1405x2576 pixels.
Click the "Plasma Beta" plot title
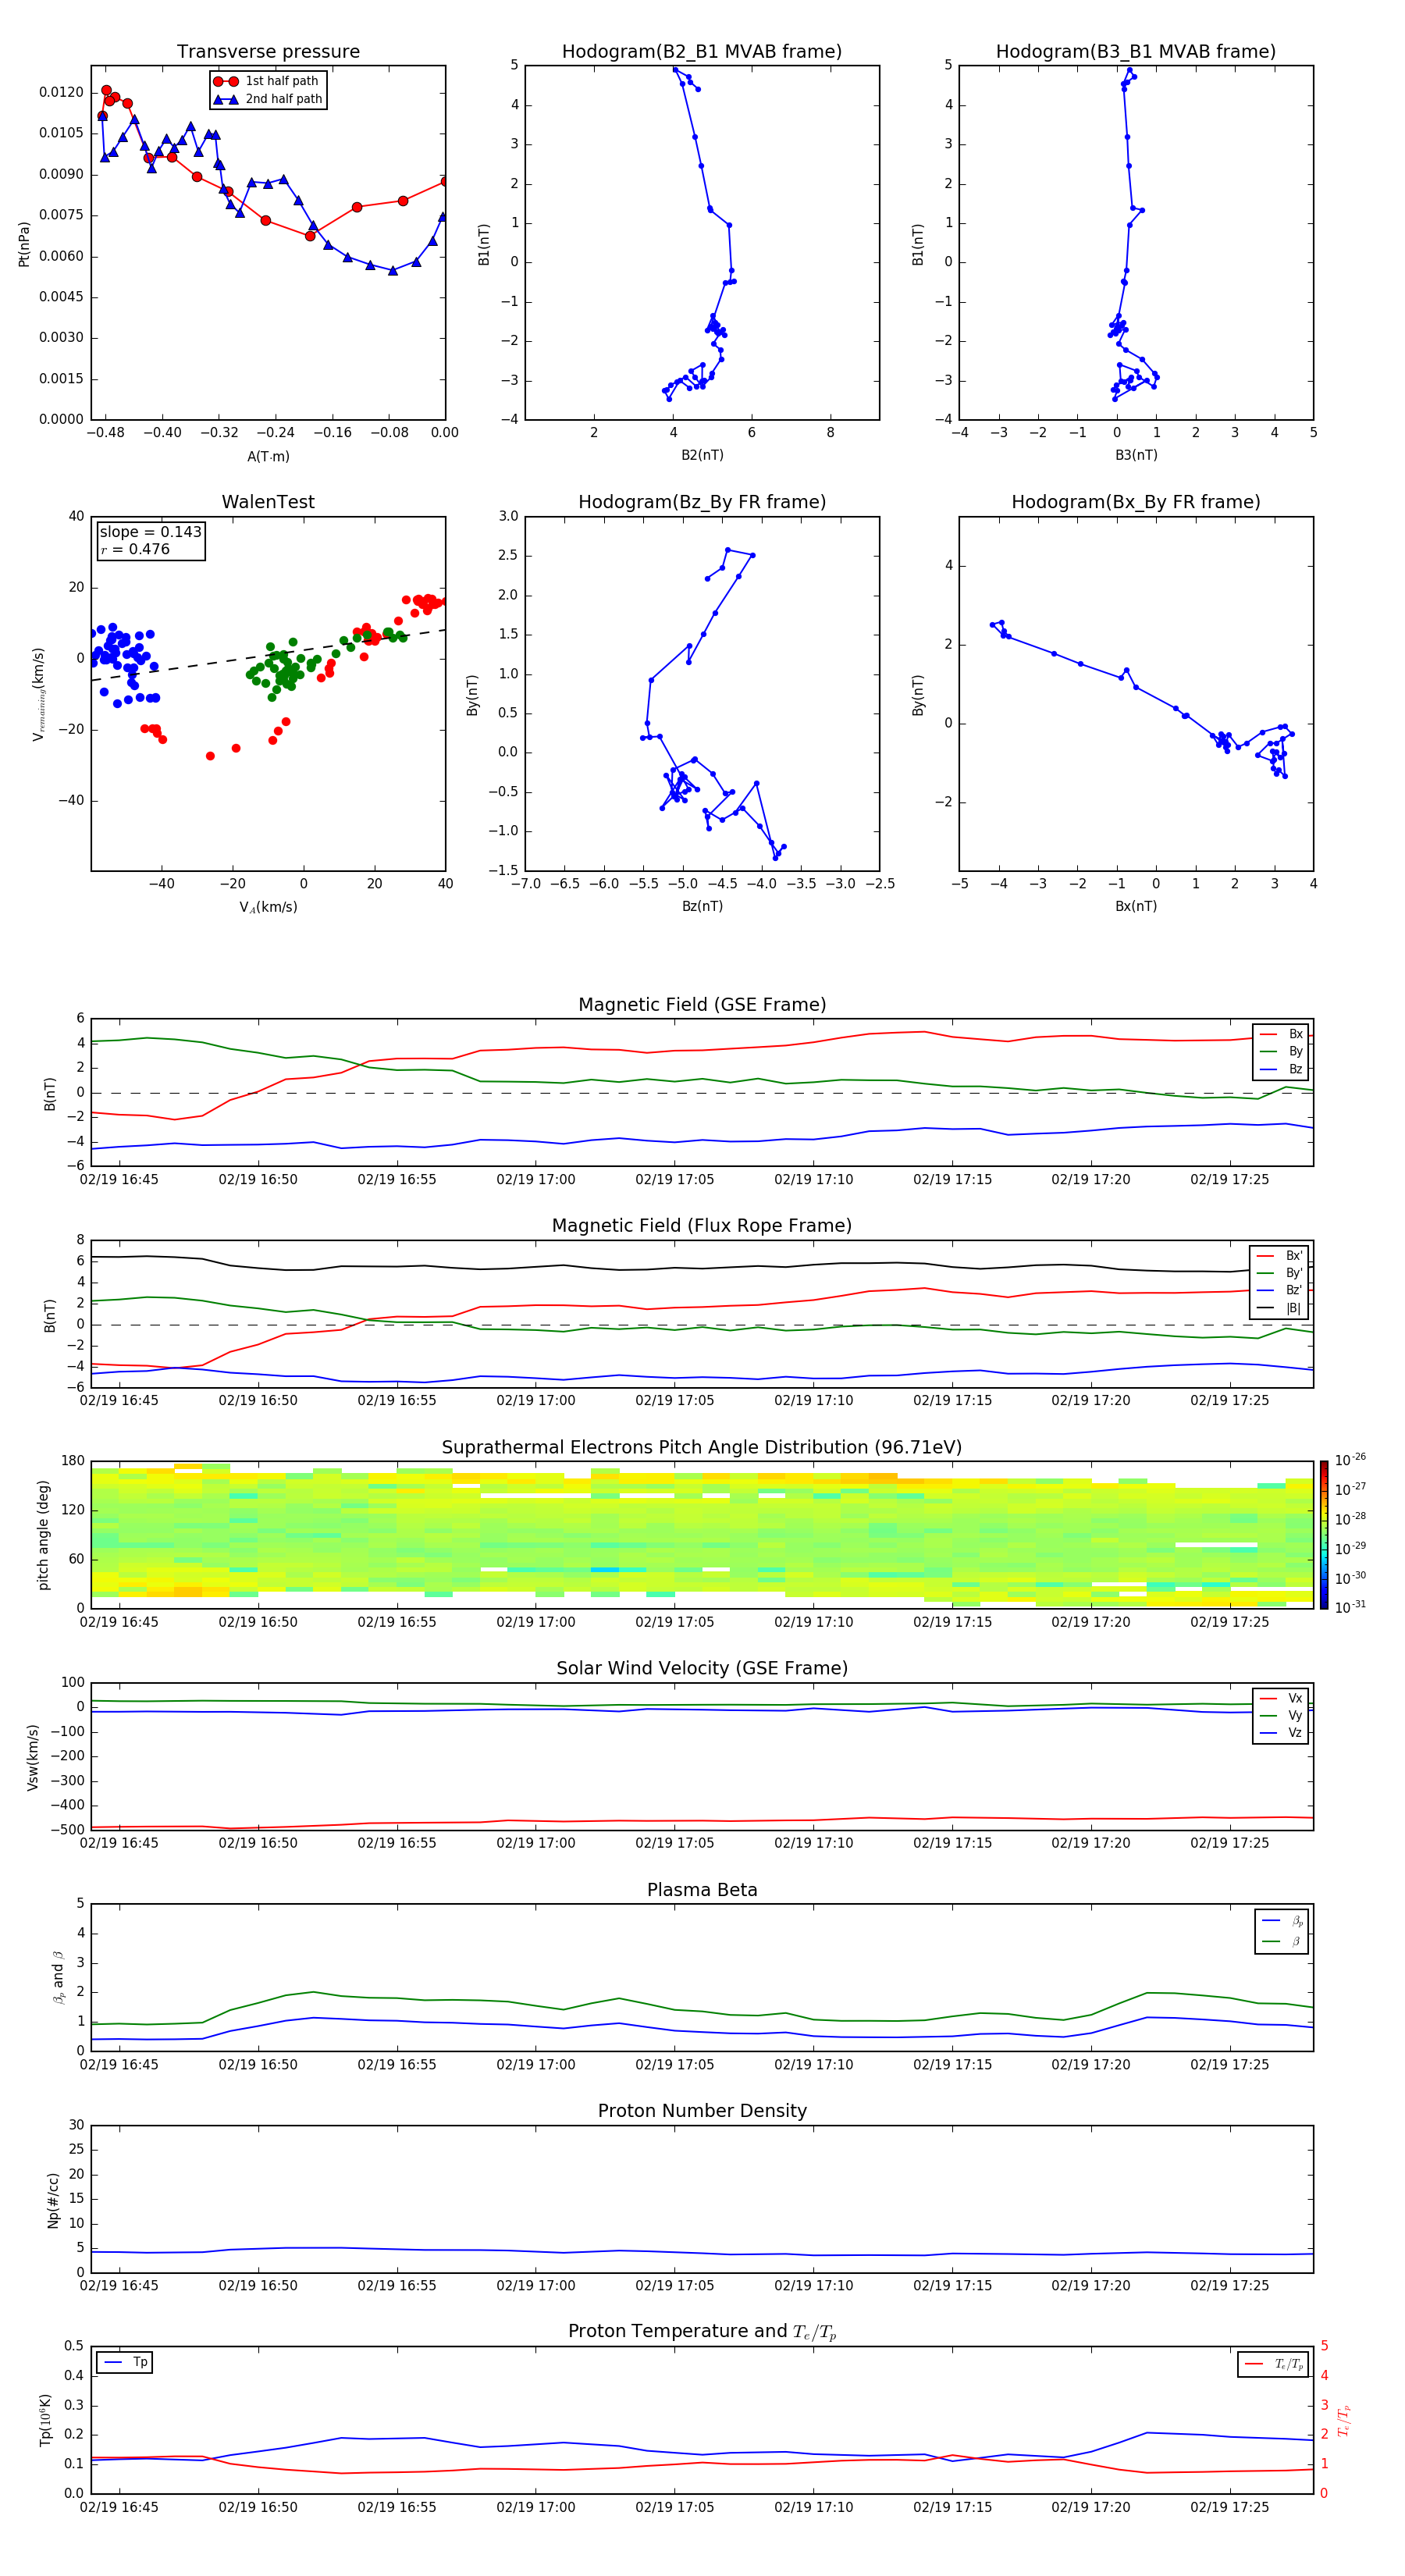pos(702,1890)
